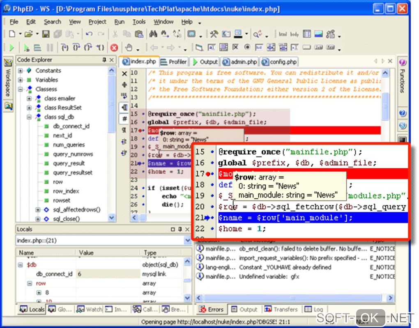Expand class emailer node

tap(29, 99)
